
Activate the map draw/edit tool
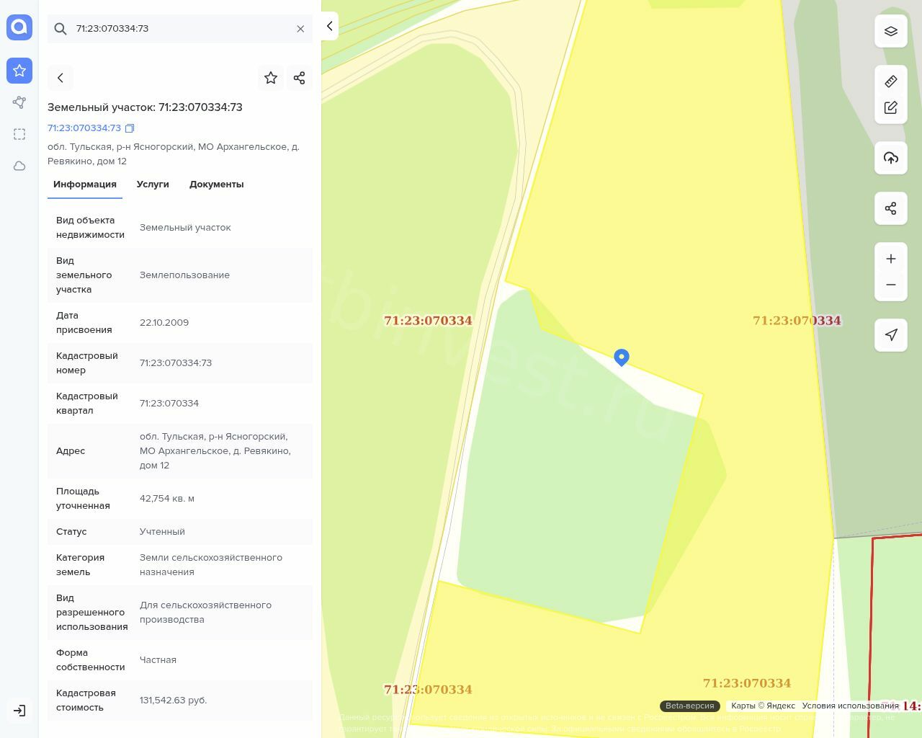click(x=890, y=107)
